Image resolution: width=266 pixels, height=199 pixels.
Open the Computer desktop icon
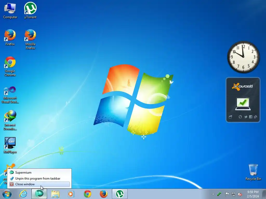tap(10, 11)
